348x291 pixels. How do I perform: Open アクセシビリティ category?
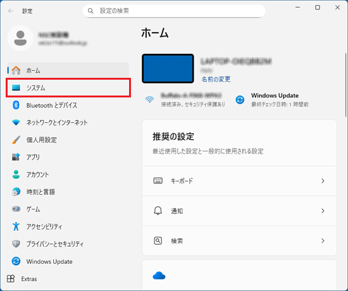click(68, 226)
